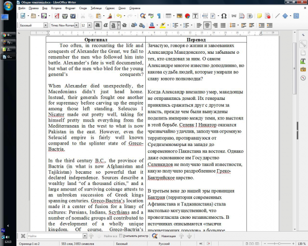
Task: Insert an image into the document
Action: [x=179, y=16]
